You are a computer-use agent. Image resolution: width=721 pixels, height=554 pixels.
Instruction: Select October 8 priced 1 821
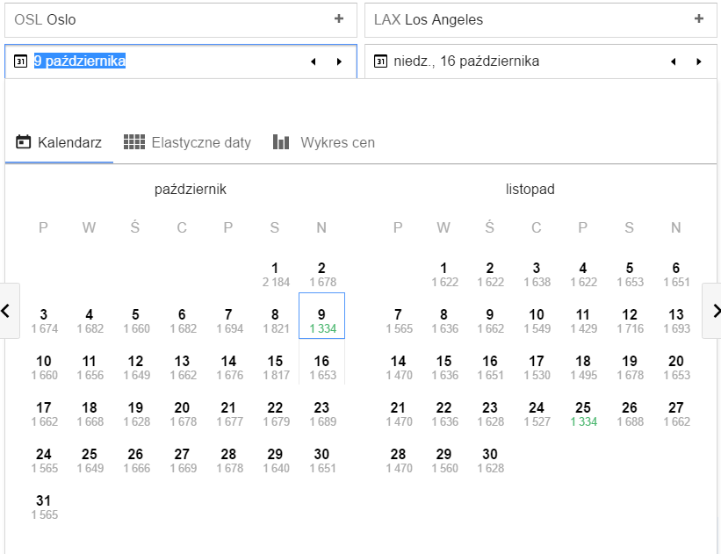[276, 321]
